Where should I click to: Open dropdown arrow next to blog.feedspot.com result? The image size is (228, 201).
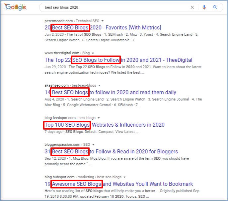99,118
